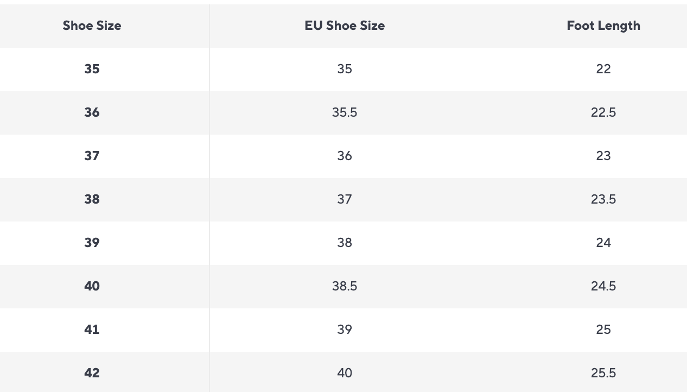
Task: Select shoe size 38 row label
Action: click(x=92, y=199)
